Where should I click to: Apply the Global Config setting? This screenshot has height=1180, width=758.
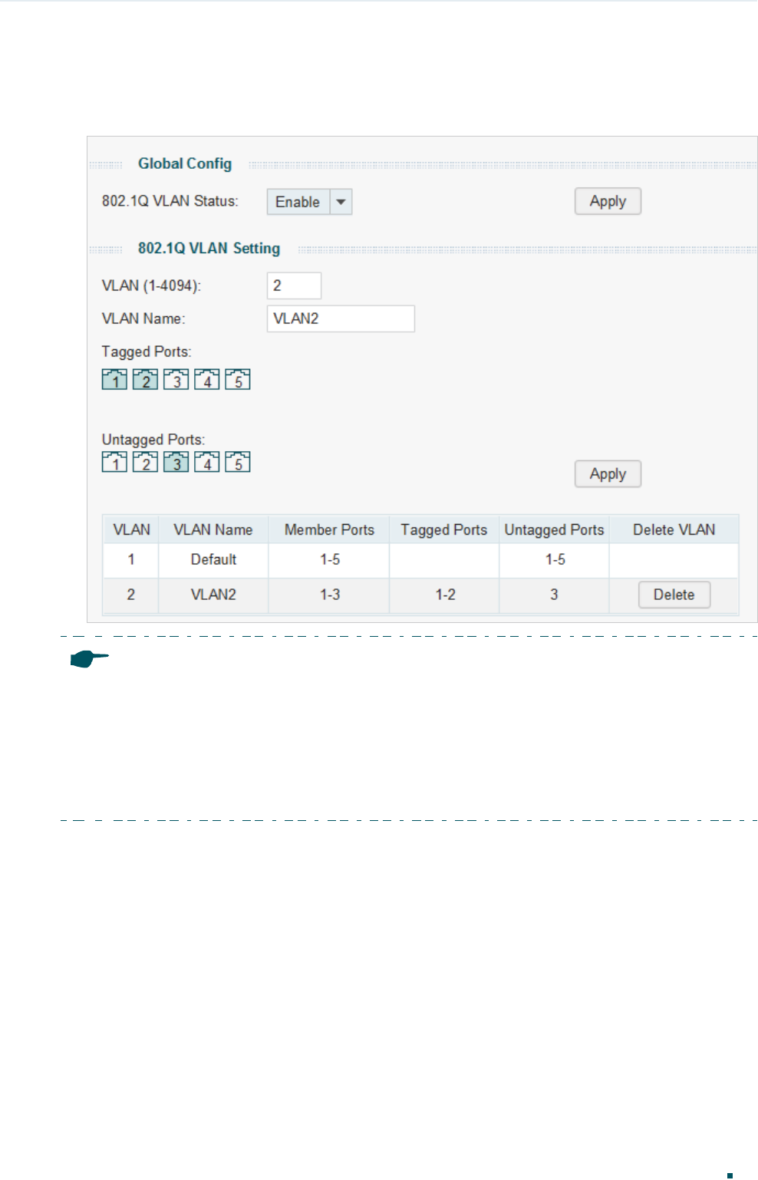tap(608, 201)
